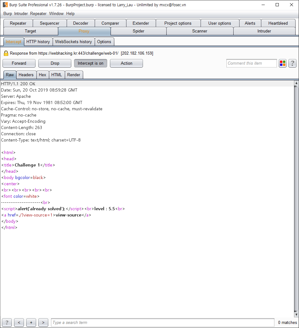This screenshot has height=328, width=299.
Task: Drop the intercepted response
Action: click(x=55, y=63)
